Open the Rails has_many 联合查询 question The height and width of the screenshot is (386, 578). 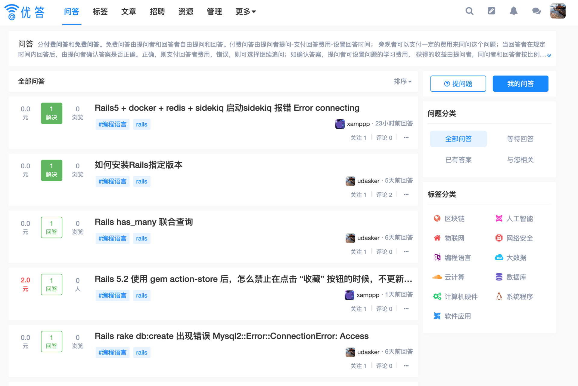point(144,222)
